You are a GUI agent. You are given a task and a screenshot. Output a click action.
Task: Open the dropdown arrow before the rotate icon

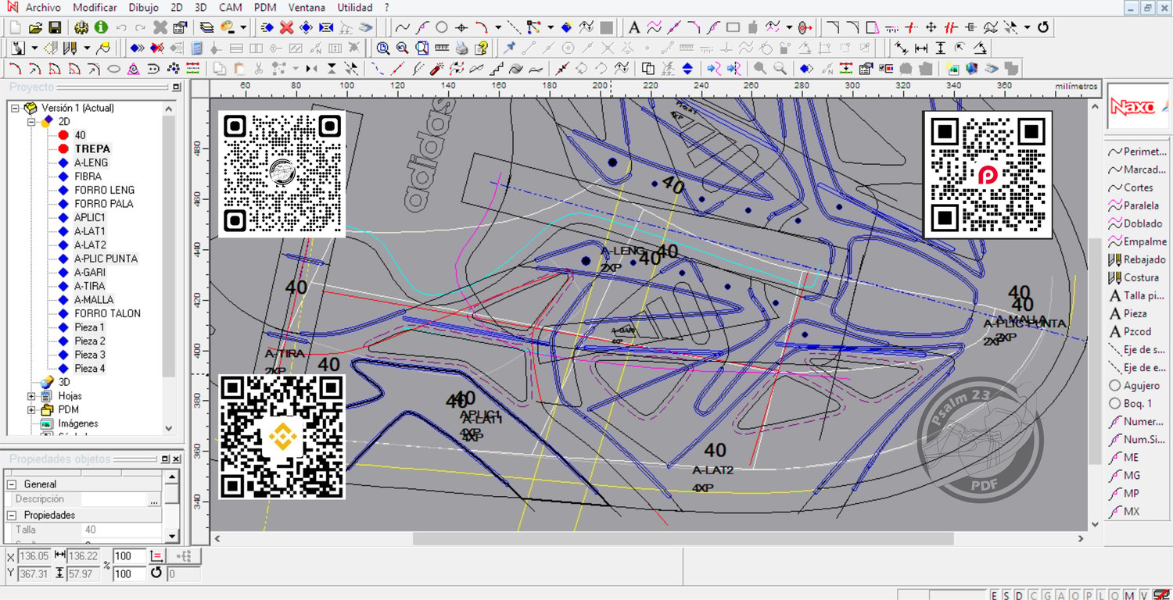(1027, 27)
